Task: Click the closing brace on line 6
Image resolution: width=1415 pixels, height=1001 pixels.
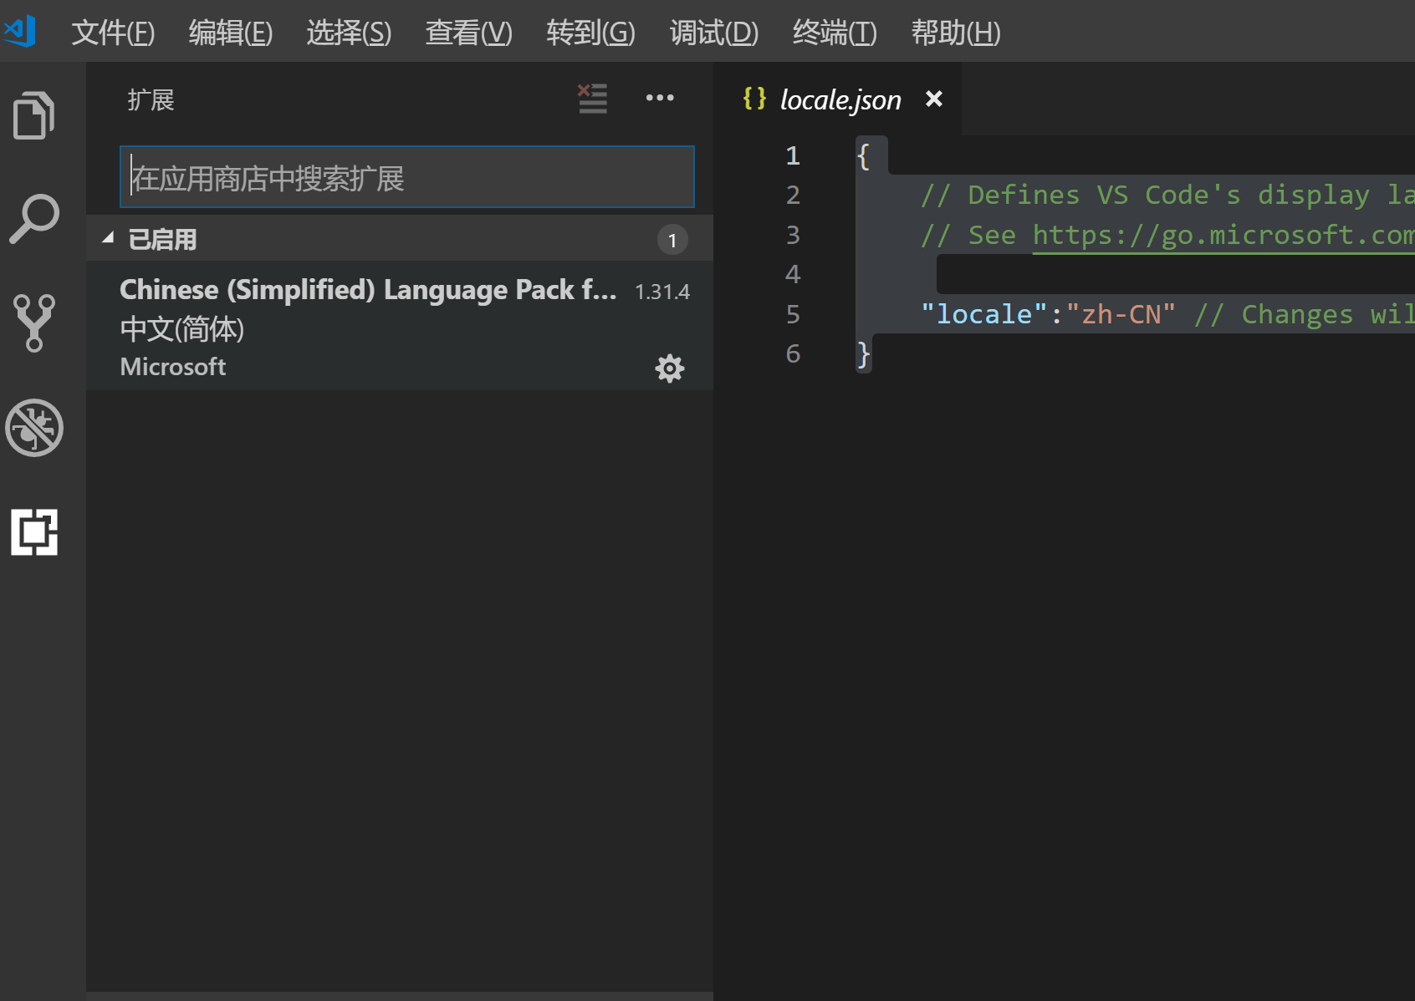Action: click(x=863, y=353)
